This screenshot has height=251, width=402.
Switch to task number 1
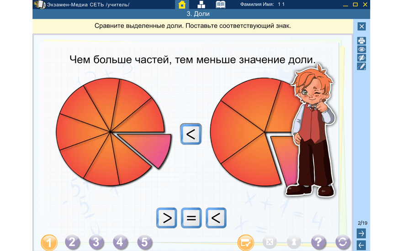click(49, 242)
